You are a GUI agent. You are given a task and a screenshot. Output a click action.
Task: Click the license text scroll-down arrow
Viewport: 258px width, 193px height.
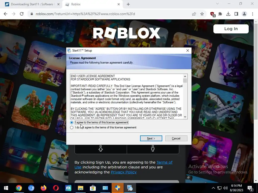click(x=185, y=117)
